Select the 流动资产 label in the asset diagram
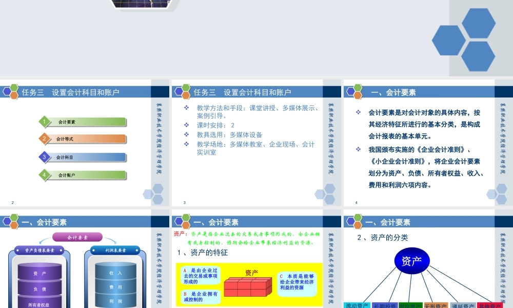The width and height of the screenshot is (513, 308). [356, 305]
